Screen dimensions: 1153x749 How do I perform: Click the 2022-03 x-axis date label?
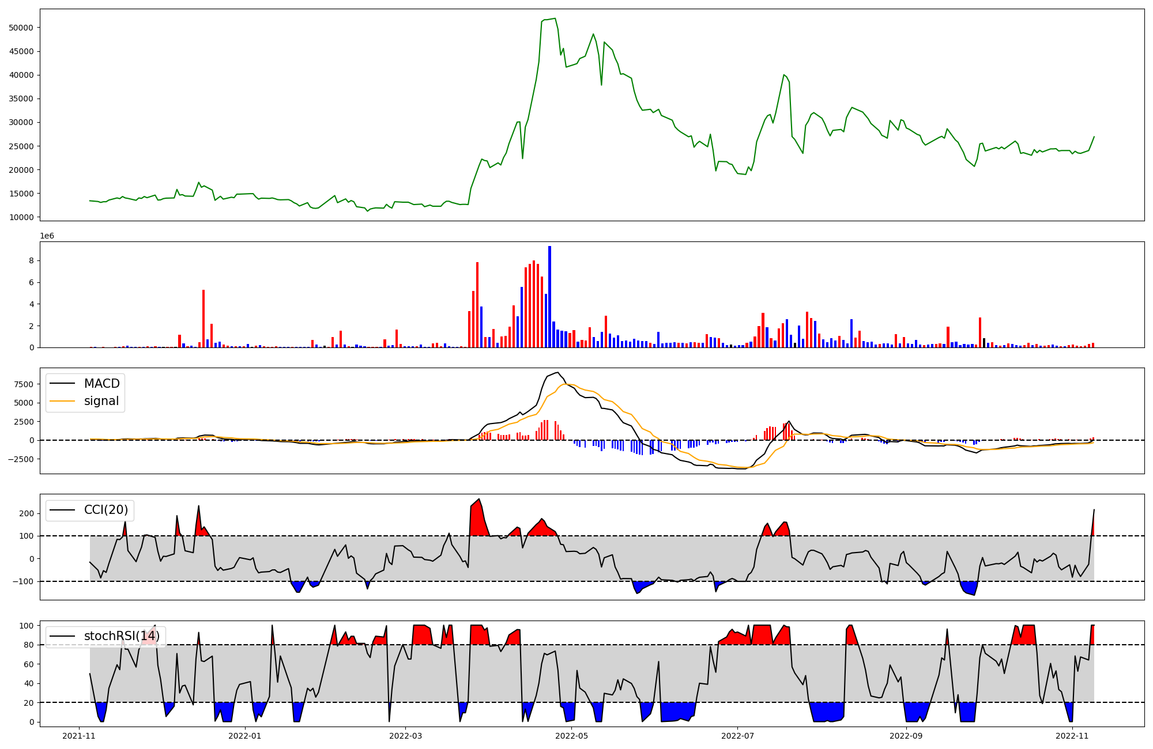(405, 736)
